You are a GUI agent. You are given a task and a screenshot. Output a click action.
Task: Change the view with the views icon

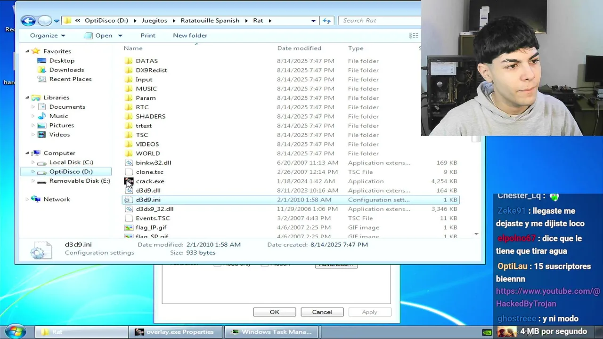[x=414, y=35]
